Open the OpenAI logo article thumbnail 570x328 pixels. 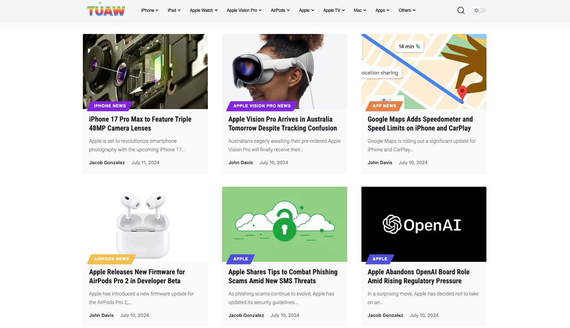(424, 224)
